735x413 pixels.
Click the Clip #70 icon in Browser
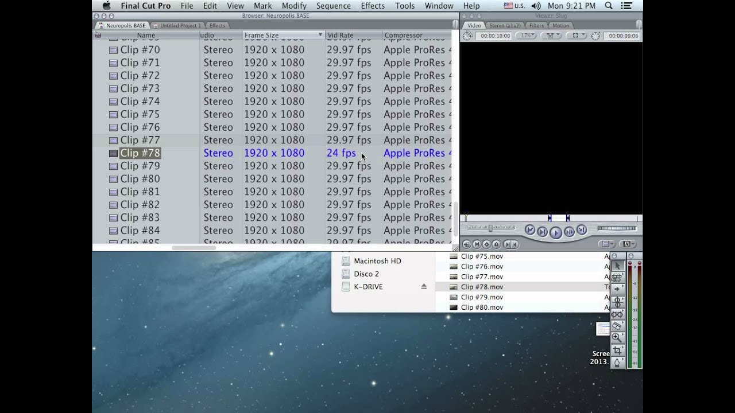click(x=113, y=50)
